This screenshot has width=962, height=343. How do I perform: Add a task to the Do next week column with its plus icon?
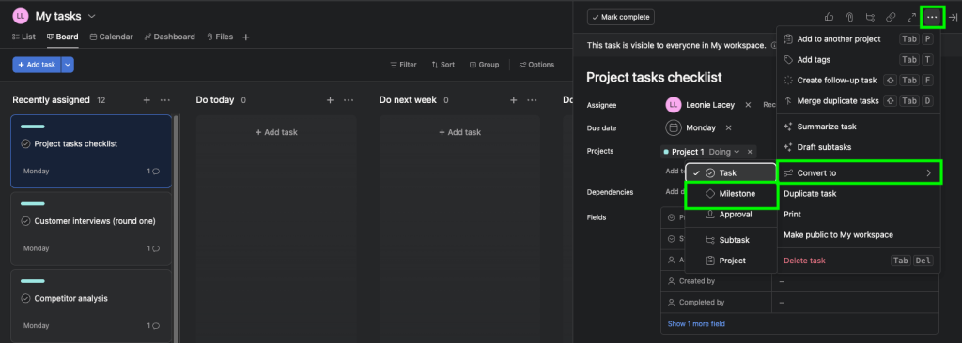pyautogui.click(x=514, y=100)
